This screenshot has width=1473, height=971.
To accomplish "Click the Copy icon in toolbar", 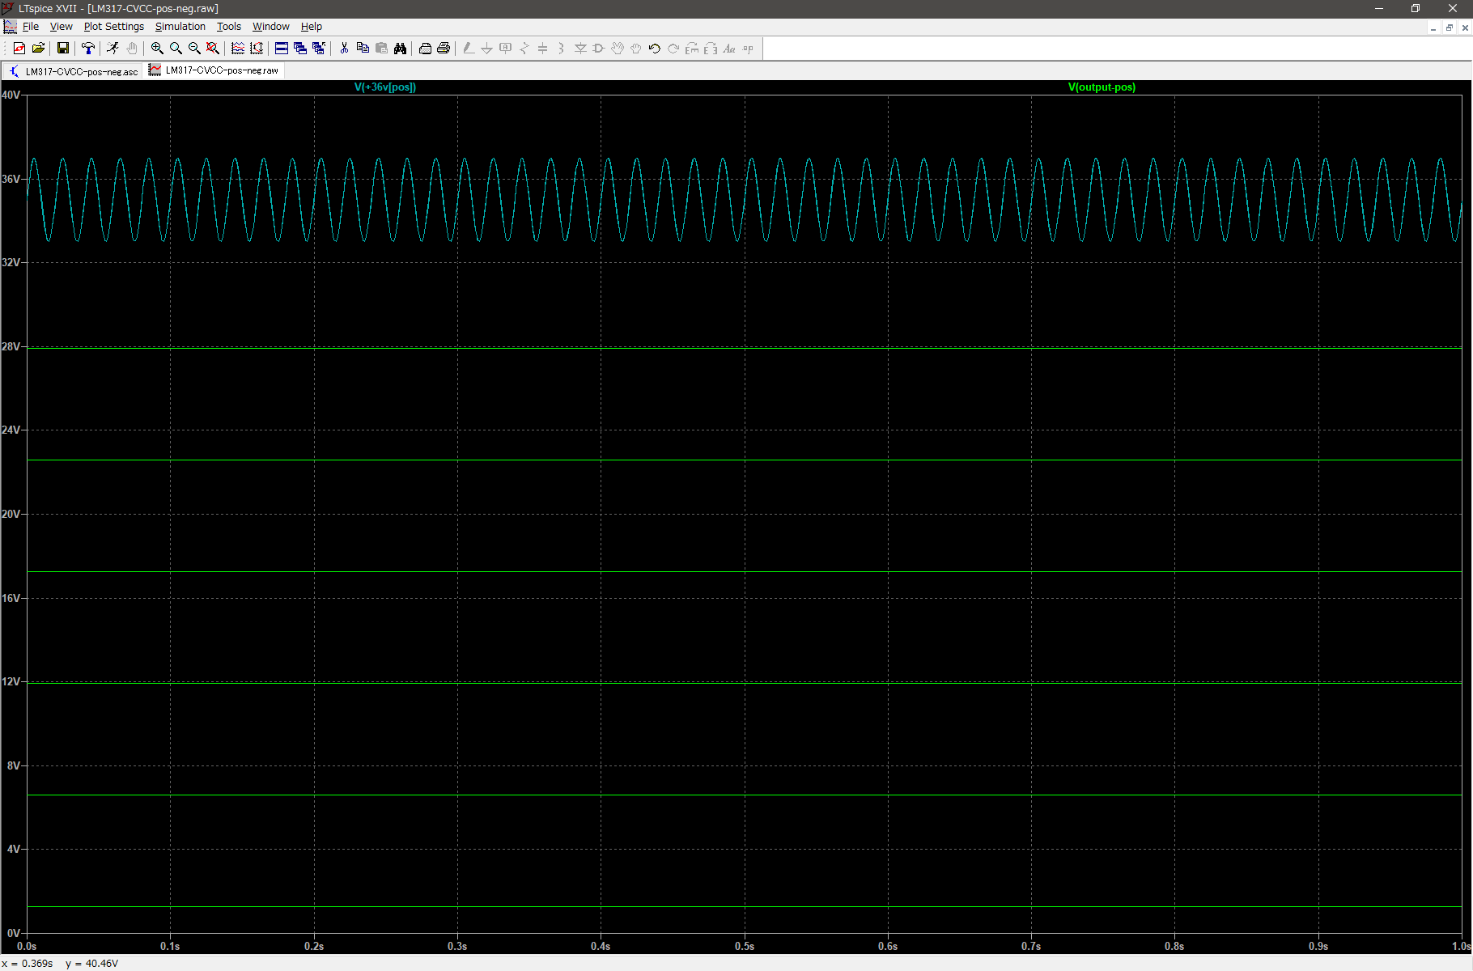I will tap(363, 49).
